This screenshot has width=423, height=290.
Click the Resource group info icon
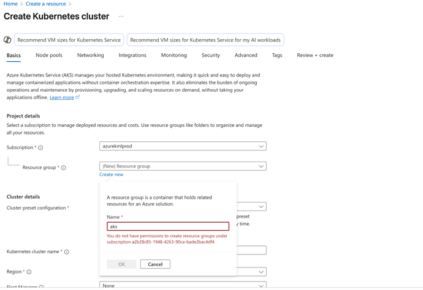click(63, 168)
